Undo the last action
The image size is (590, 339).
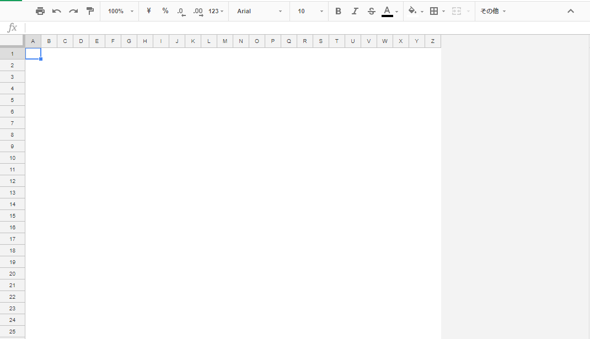tap(57, 11)
